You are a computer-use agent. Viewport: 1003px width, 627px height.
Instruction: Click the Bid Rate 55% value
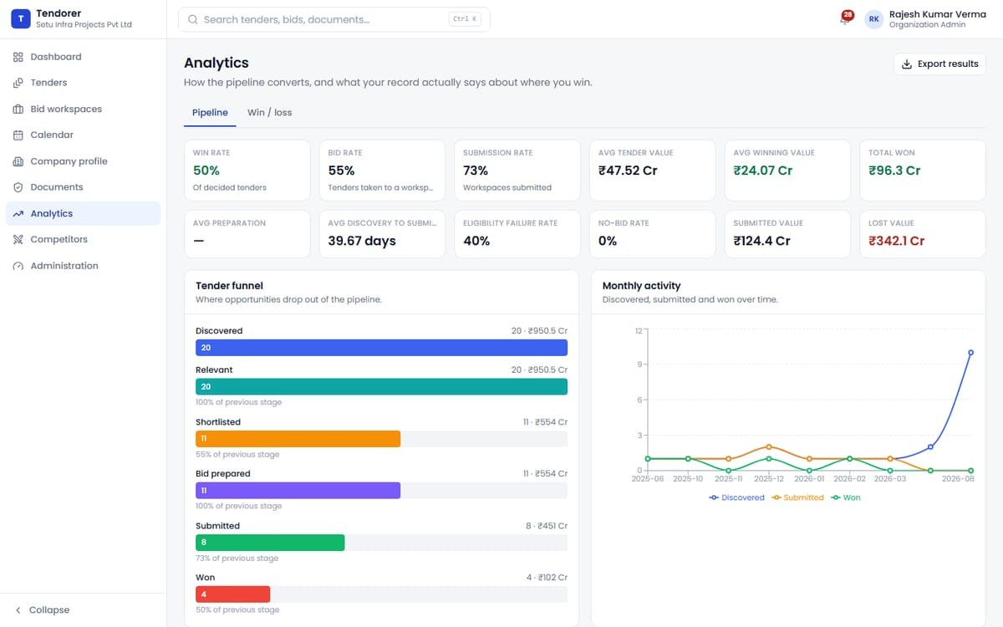tap(341, 171)
